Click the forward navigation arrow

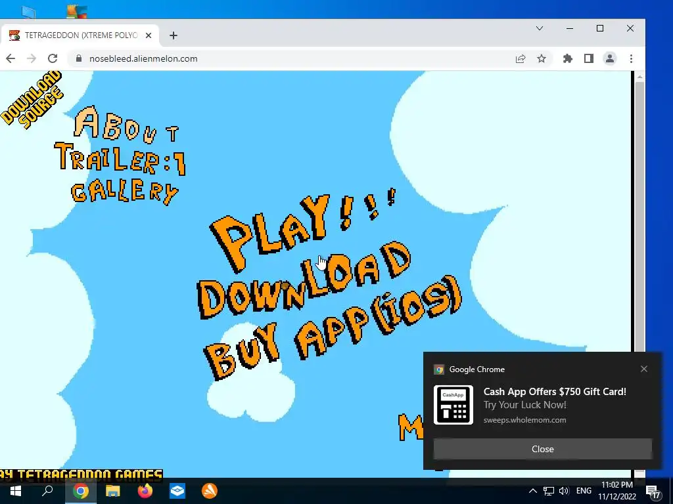tap(32, 58)
